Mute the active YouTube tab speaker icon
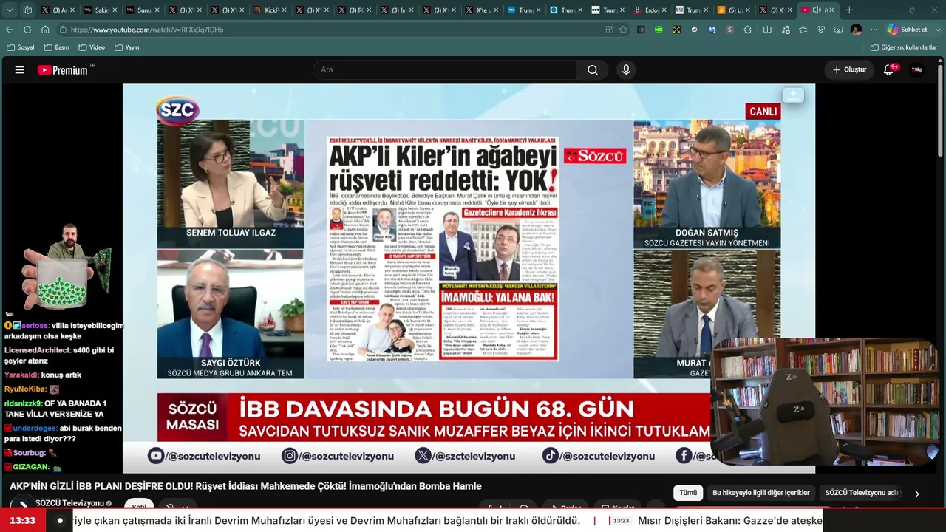 [x=817, y=10]
